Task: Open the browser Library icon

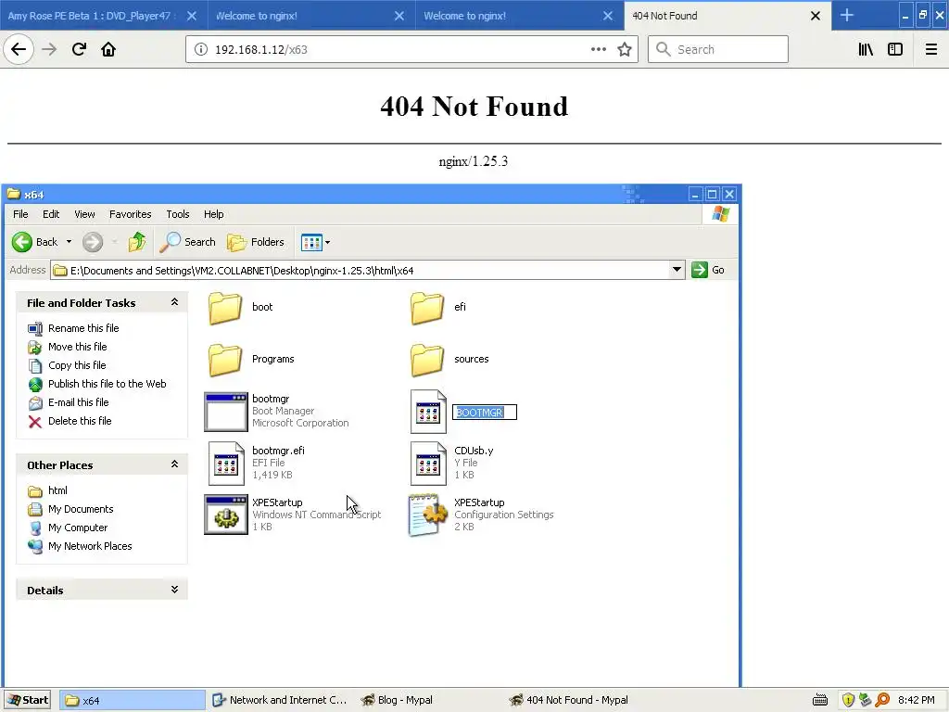Action: [x=866, y=49]
